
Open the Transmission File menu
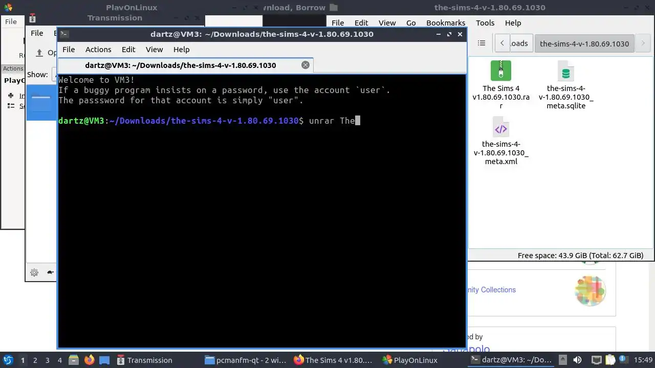click(37, 33)
